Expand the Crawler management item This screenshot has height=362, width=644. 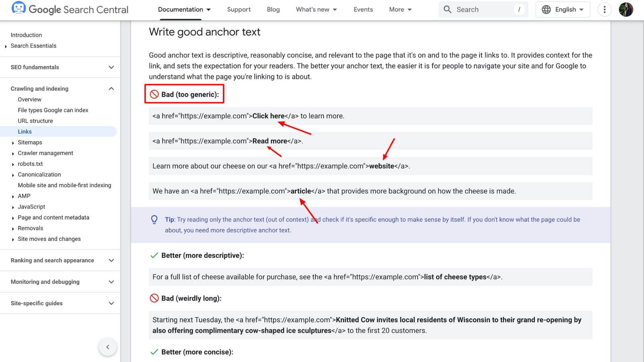click(13, 154)
